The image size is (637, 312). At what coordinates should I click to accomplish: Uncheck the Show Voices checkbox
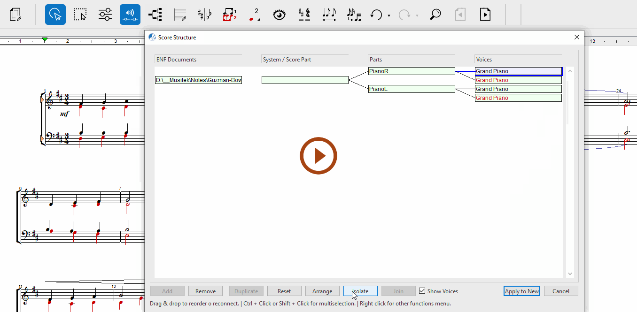[x=422, y=291]
